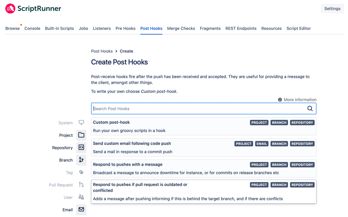Open the Merge Checks tab
This screenshot has width=348, height=217.
point(181,28)
